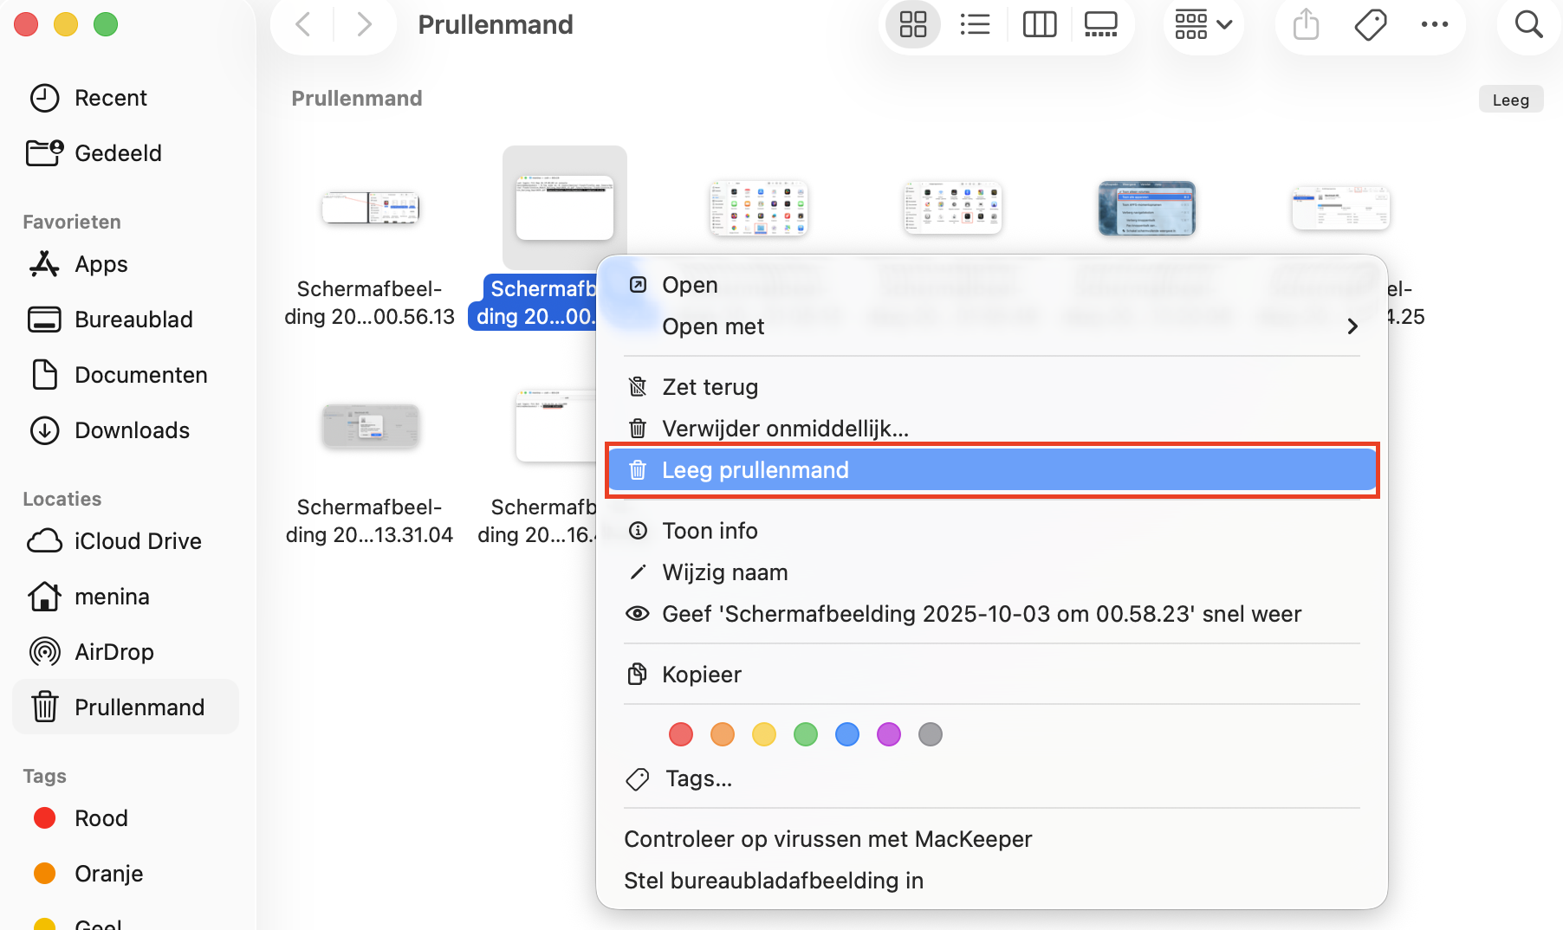Click the back navigation arrow
Viewport: 1563px width, 930px height.
(302, 24)
